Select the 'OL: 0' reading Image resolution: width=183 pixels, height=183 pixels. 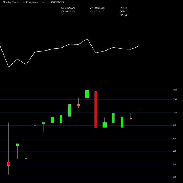point(123,15)
